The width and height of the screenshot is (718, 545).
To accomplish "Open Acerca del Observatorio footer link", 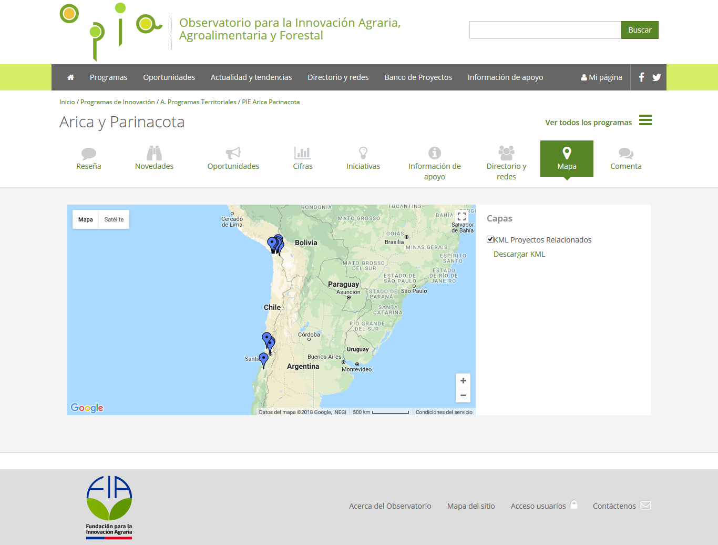I will (390, 506).
